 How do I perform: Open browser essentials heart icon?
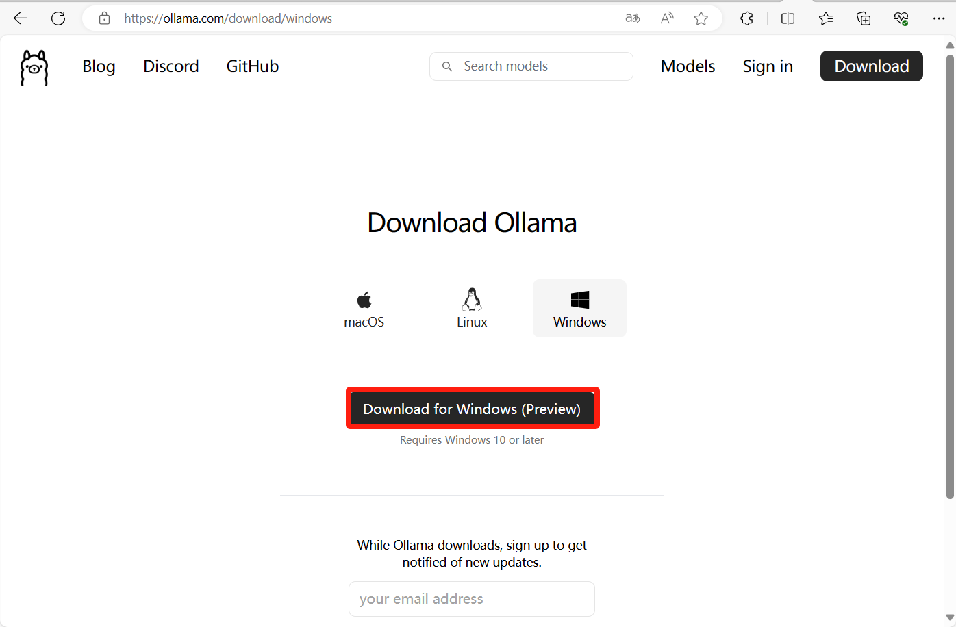pyautogui.click(x=901, y=18)
